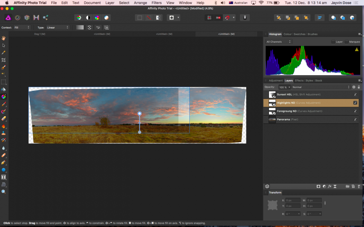
Task: Select the Zoom tool at the toolbar bottom
Action: pyautogui.click(x=4, y=191)
